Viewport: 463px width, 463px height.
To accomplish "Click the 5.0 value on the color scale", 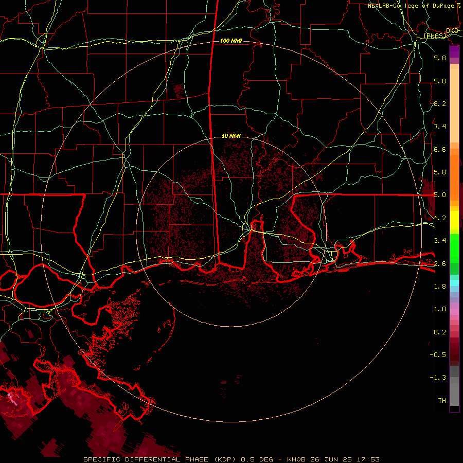I will [x=440, y=195].
